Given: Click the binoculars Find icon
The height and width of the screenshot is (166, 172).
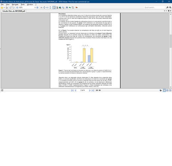Looking at the screenshot, I should coord(67,8).
